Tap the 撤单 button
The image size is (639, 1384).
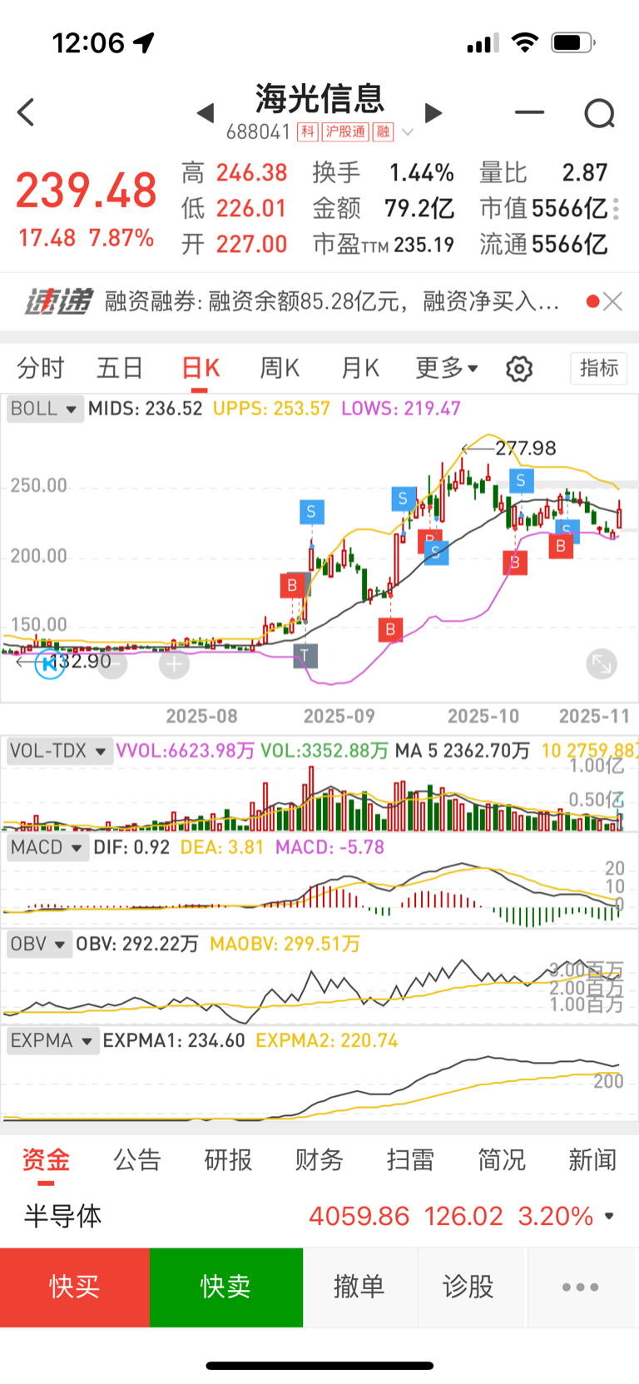click(359, 1287)
